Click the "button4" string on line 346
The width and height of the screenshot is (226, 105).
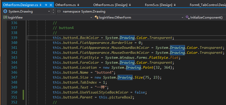(104, 73)
